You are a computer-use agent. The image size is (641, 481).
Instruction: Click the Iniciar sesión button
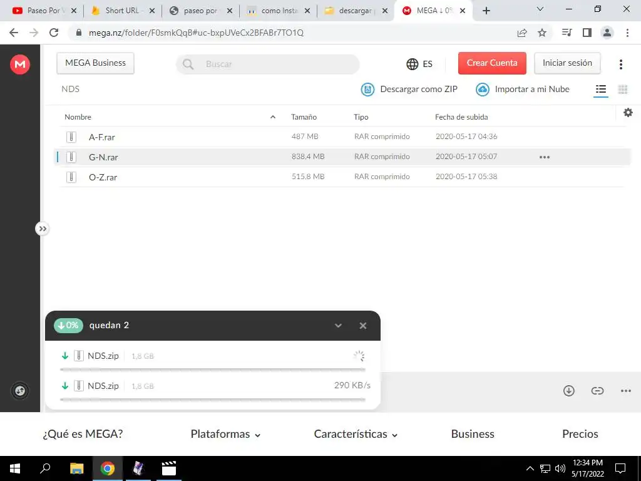pos(567,63)
